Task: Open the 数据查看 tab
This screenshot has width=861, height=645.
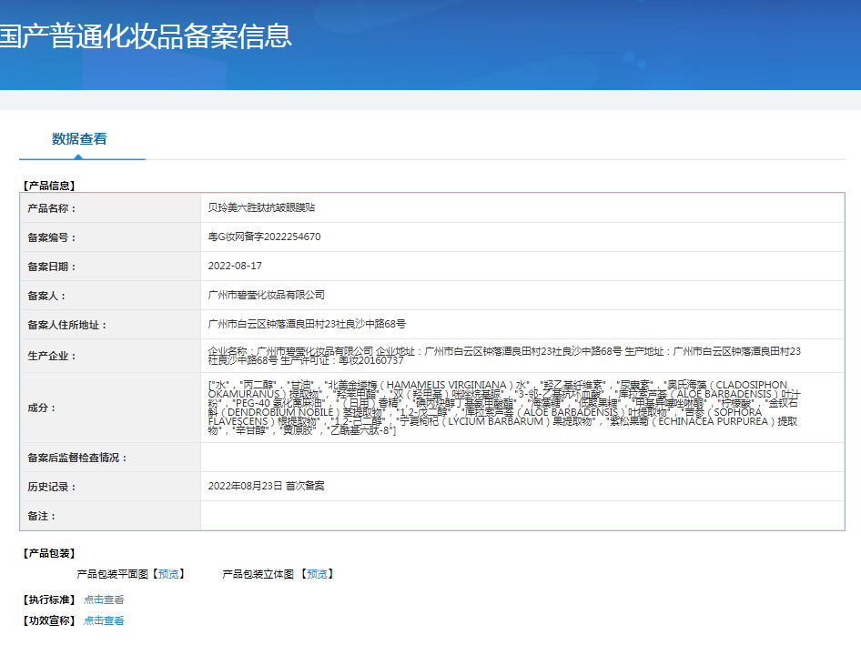Action: point(79,139)
